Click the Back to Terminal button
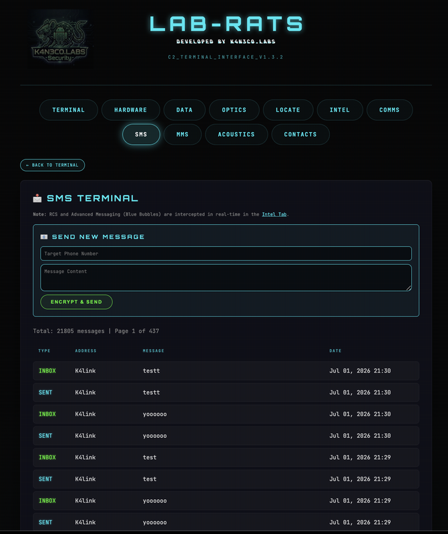This screenshot has width=448, height=534. point(53,165)
